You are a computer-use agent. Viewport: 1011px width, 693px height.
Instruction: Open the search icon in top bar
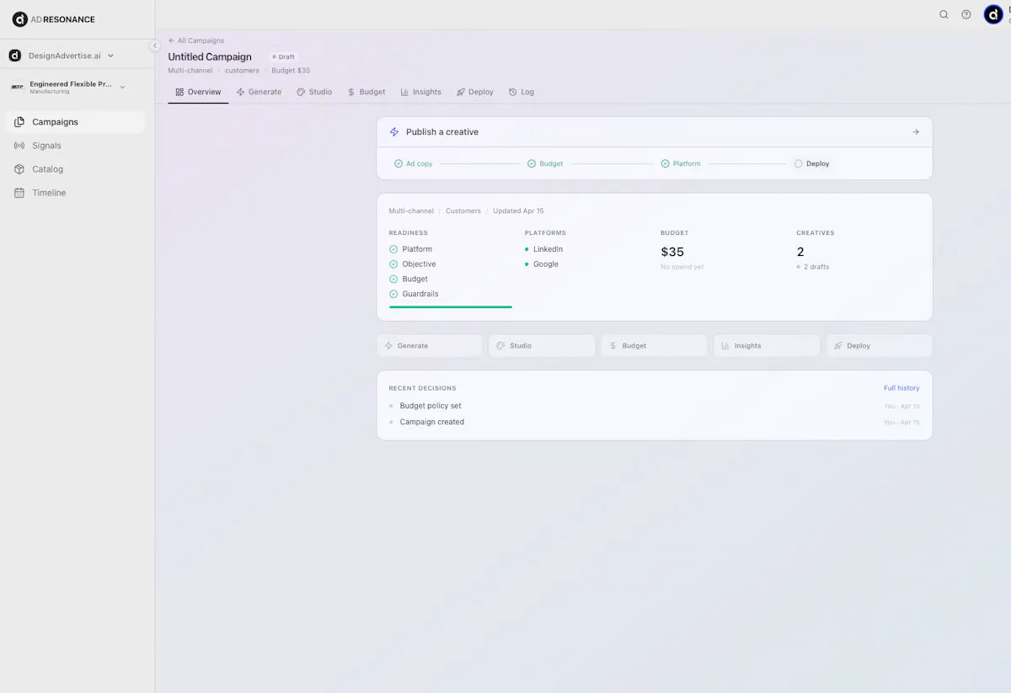944,14
